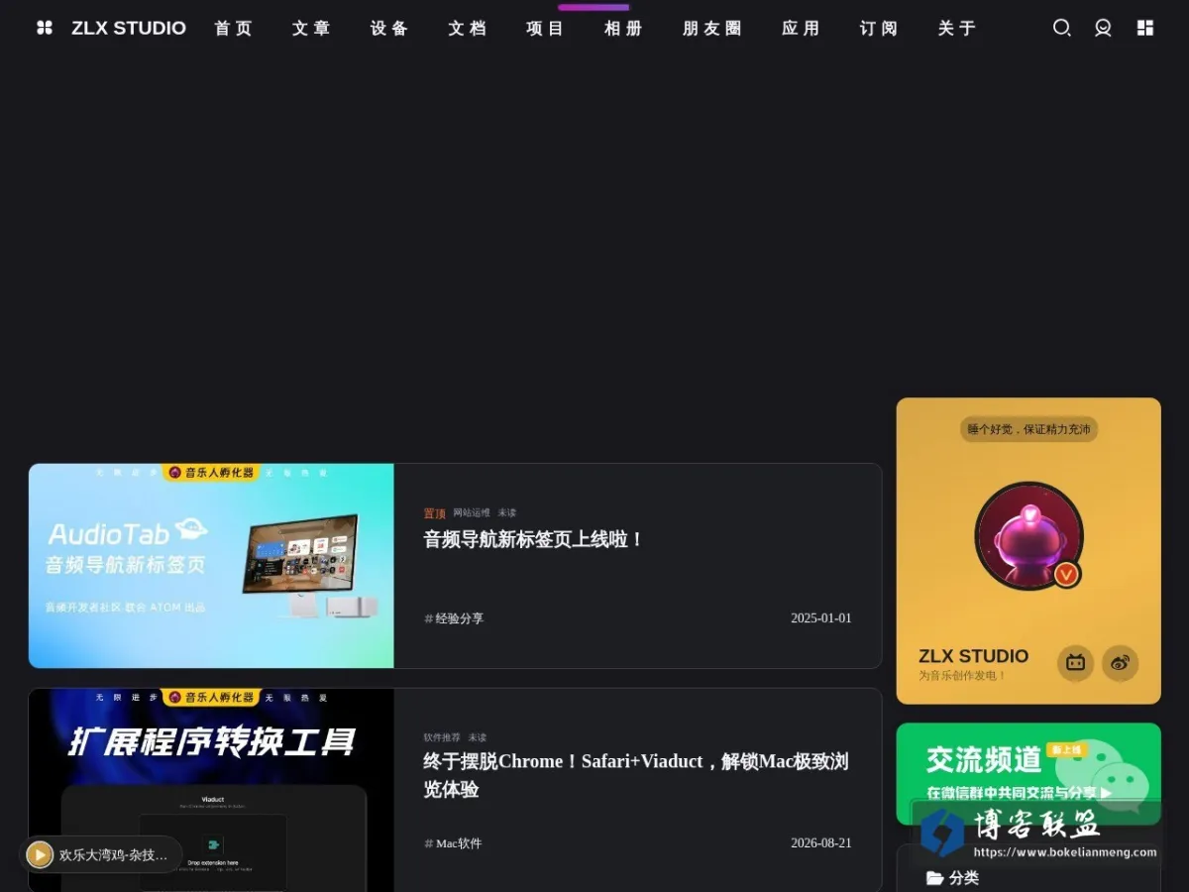The image size is (1189, 892).
Task: Click the ZLX STUDIO site title in header
Action: (x=129, y=28)
